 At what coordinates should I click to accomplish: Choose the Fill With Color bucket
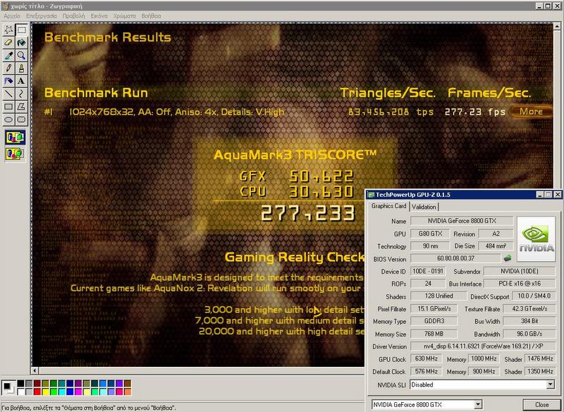[x=21, y=42]
